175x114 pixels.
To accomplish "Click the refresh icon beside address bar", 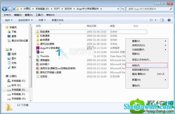I will tap(123, 9).
